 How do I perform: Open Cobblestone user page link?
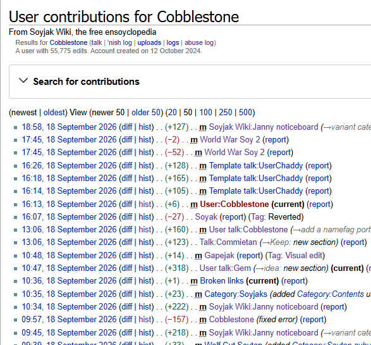tap(68, 42)
